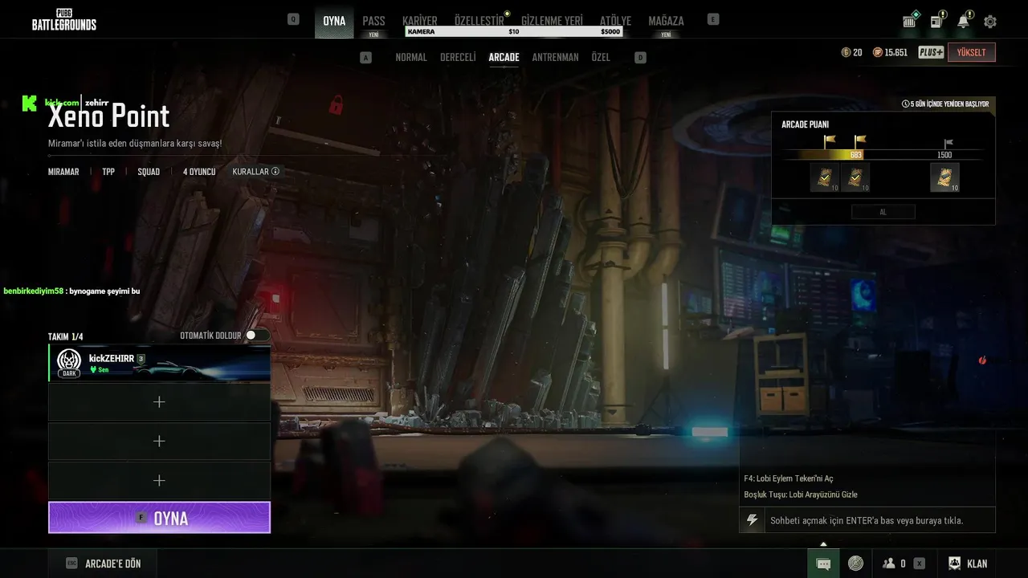Click the second empty team slot plus
1028x578 pixels.
tap(159, 441)
